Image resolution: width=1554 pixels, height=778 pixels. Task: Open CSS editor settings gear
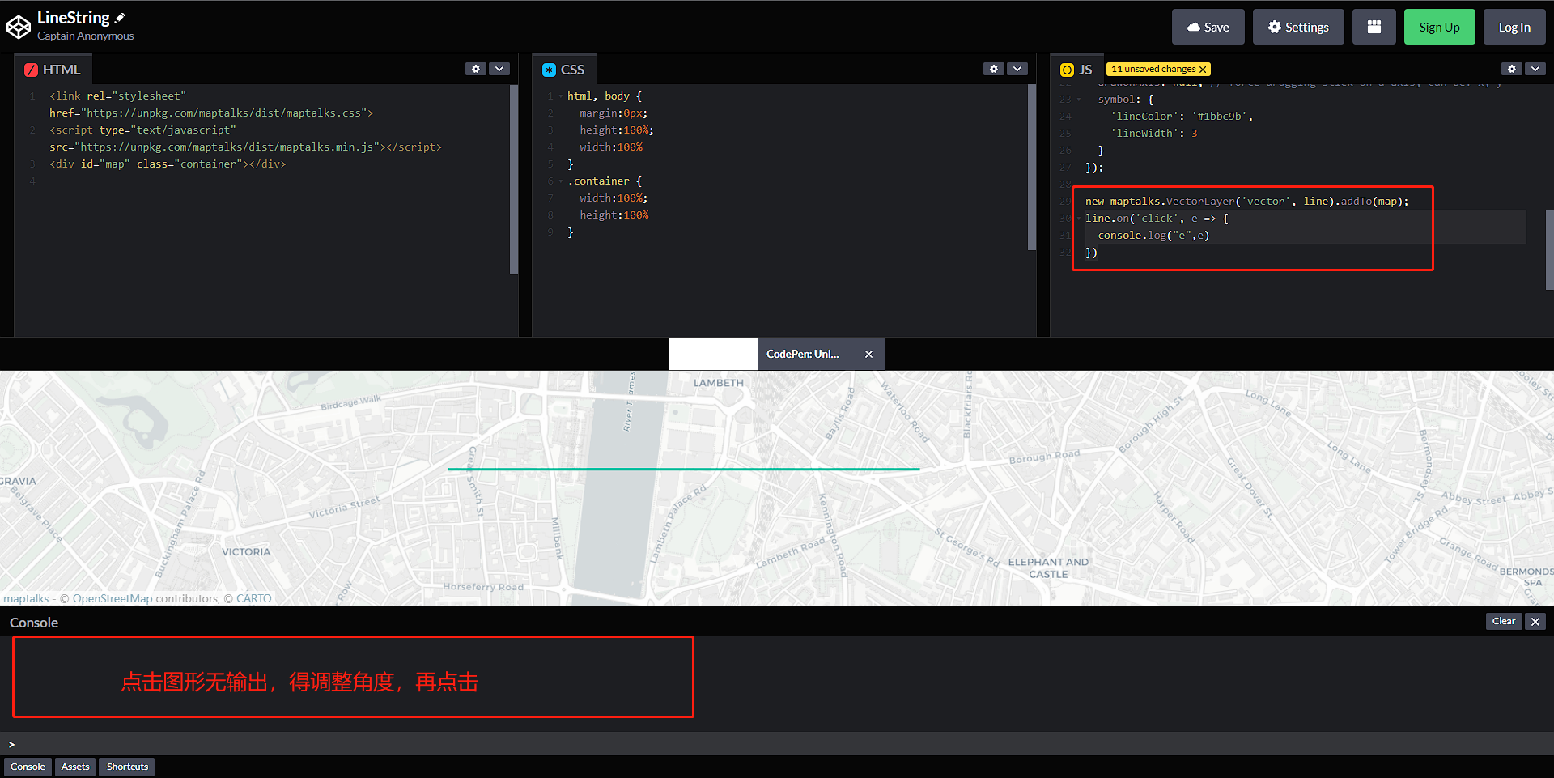tap(994, 70)
